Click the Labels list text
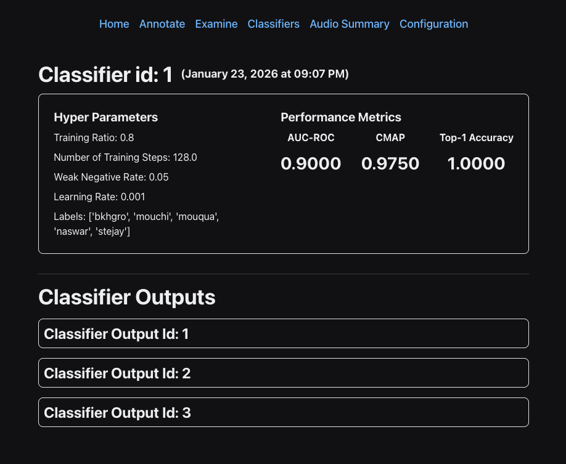 point(136,224)
